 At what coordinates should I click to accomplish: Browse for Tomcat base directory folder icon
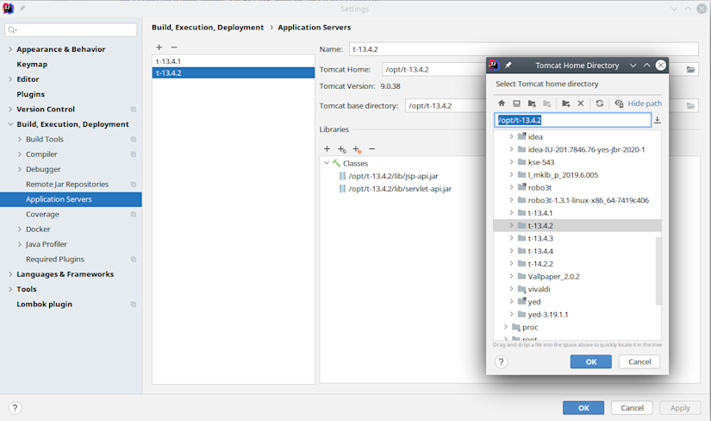pyautogui.click(x=690, y=106)
